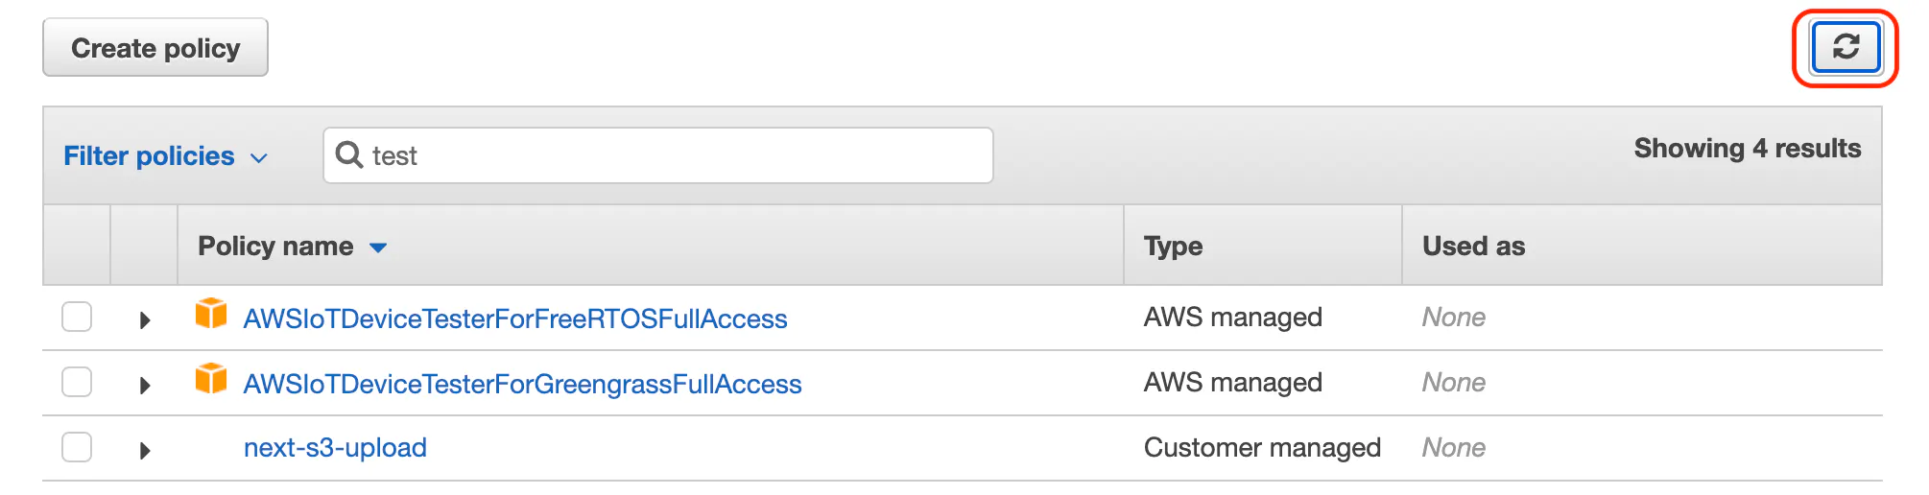Tick the next-s3-upload policy checkbox
Viewport: 1929px width, 495px height.
point(77,447)
